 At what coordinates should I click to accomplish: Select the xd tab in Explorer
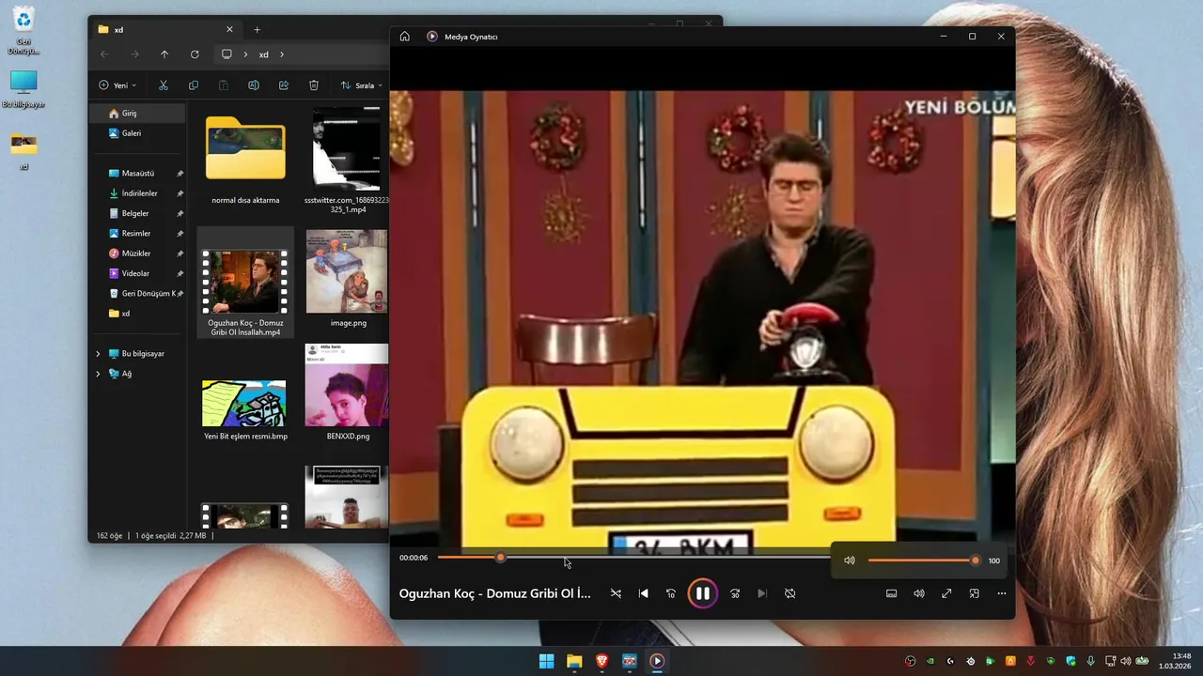[165, 30]
